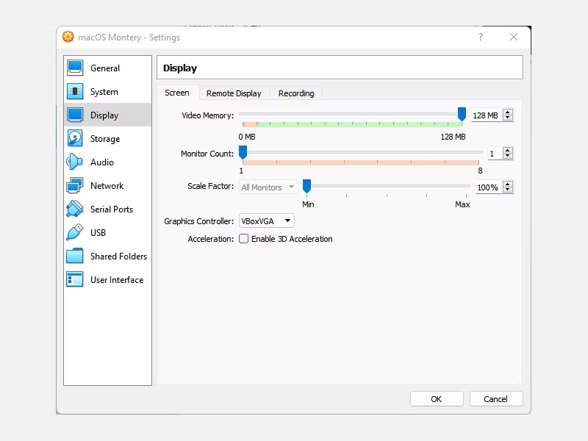Open the Storage disk icon
Screen dimensions: 588x441
pyautogui.click(x=75, y=138)
